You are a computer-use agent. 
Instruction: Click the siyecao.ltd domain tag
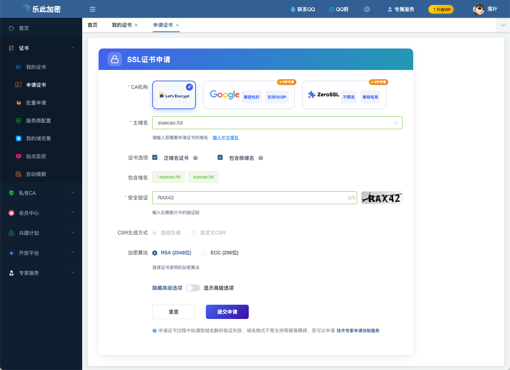click(203, 177)
